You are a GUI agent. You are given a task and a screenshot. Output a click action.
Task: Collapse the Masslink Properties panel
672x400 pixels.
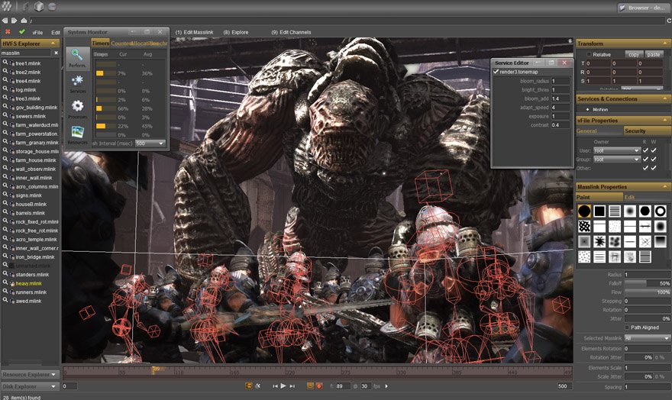(665, 187)
